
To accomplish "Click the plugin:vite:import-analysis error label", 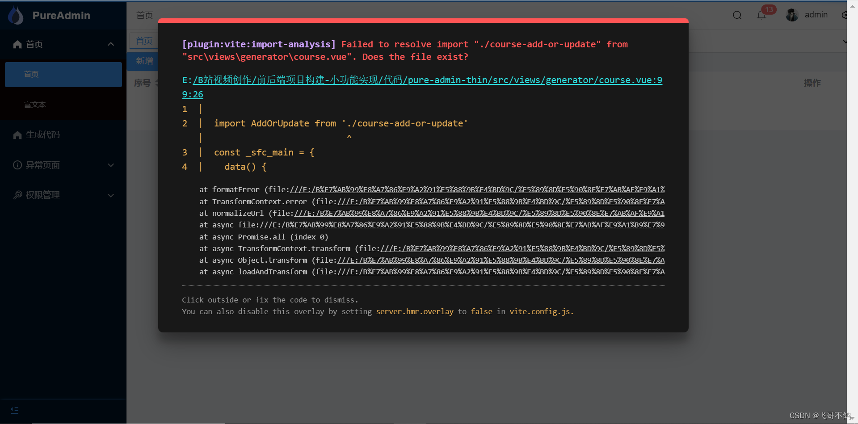I will tap(259, 44).
